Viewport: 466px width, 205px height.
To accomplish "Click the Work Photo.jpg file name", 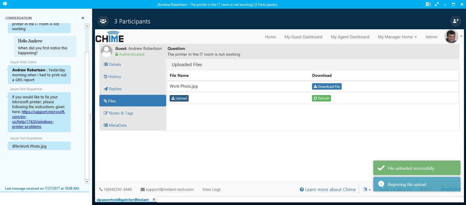I will [184, 86].
